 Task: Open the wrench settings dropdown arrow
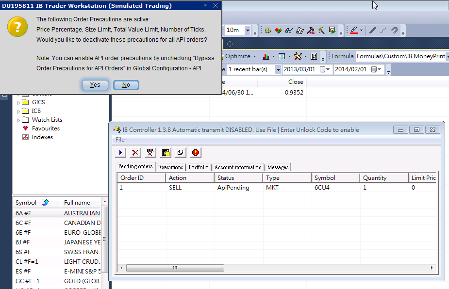click(305, 56)
